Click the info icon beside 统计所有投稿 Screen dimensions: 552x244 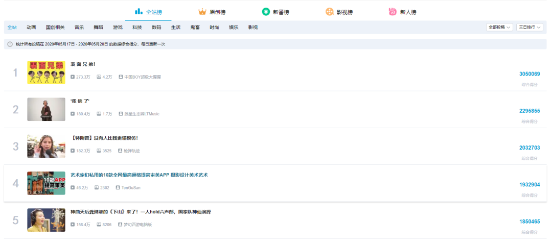(10, 44)
